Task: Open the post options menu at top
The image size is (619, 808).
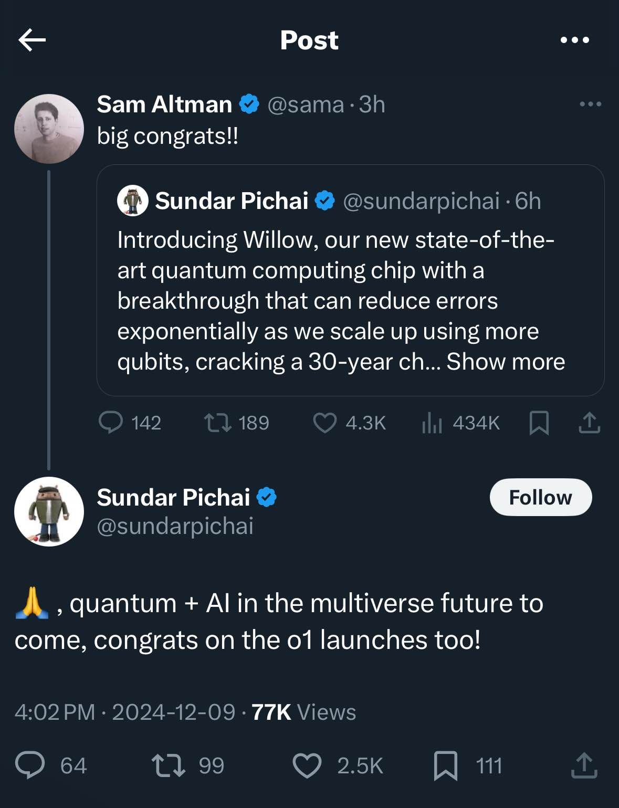Action: 575,40
